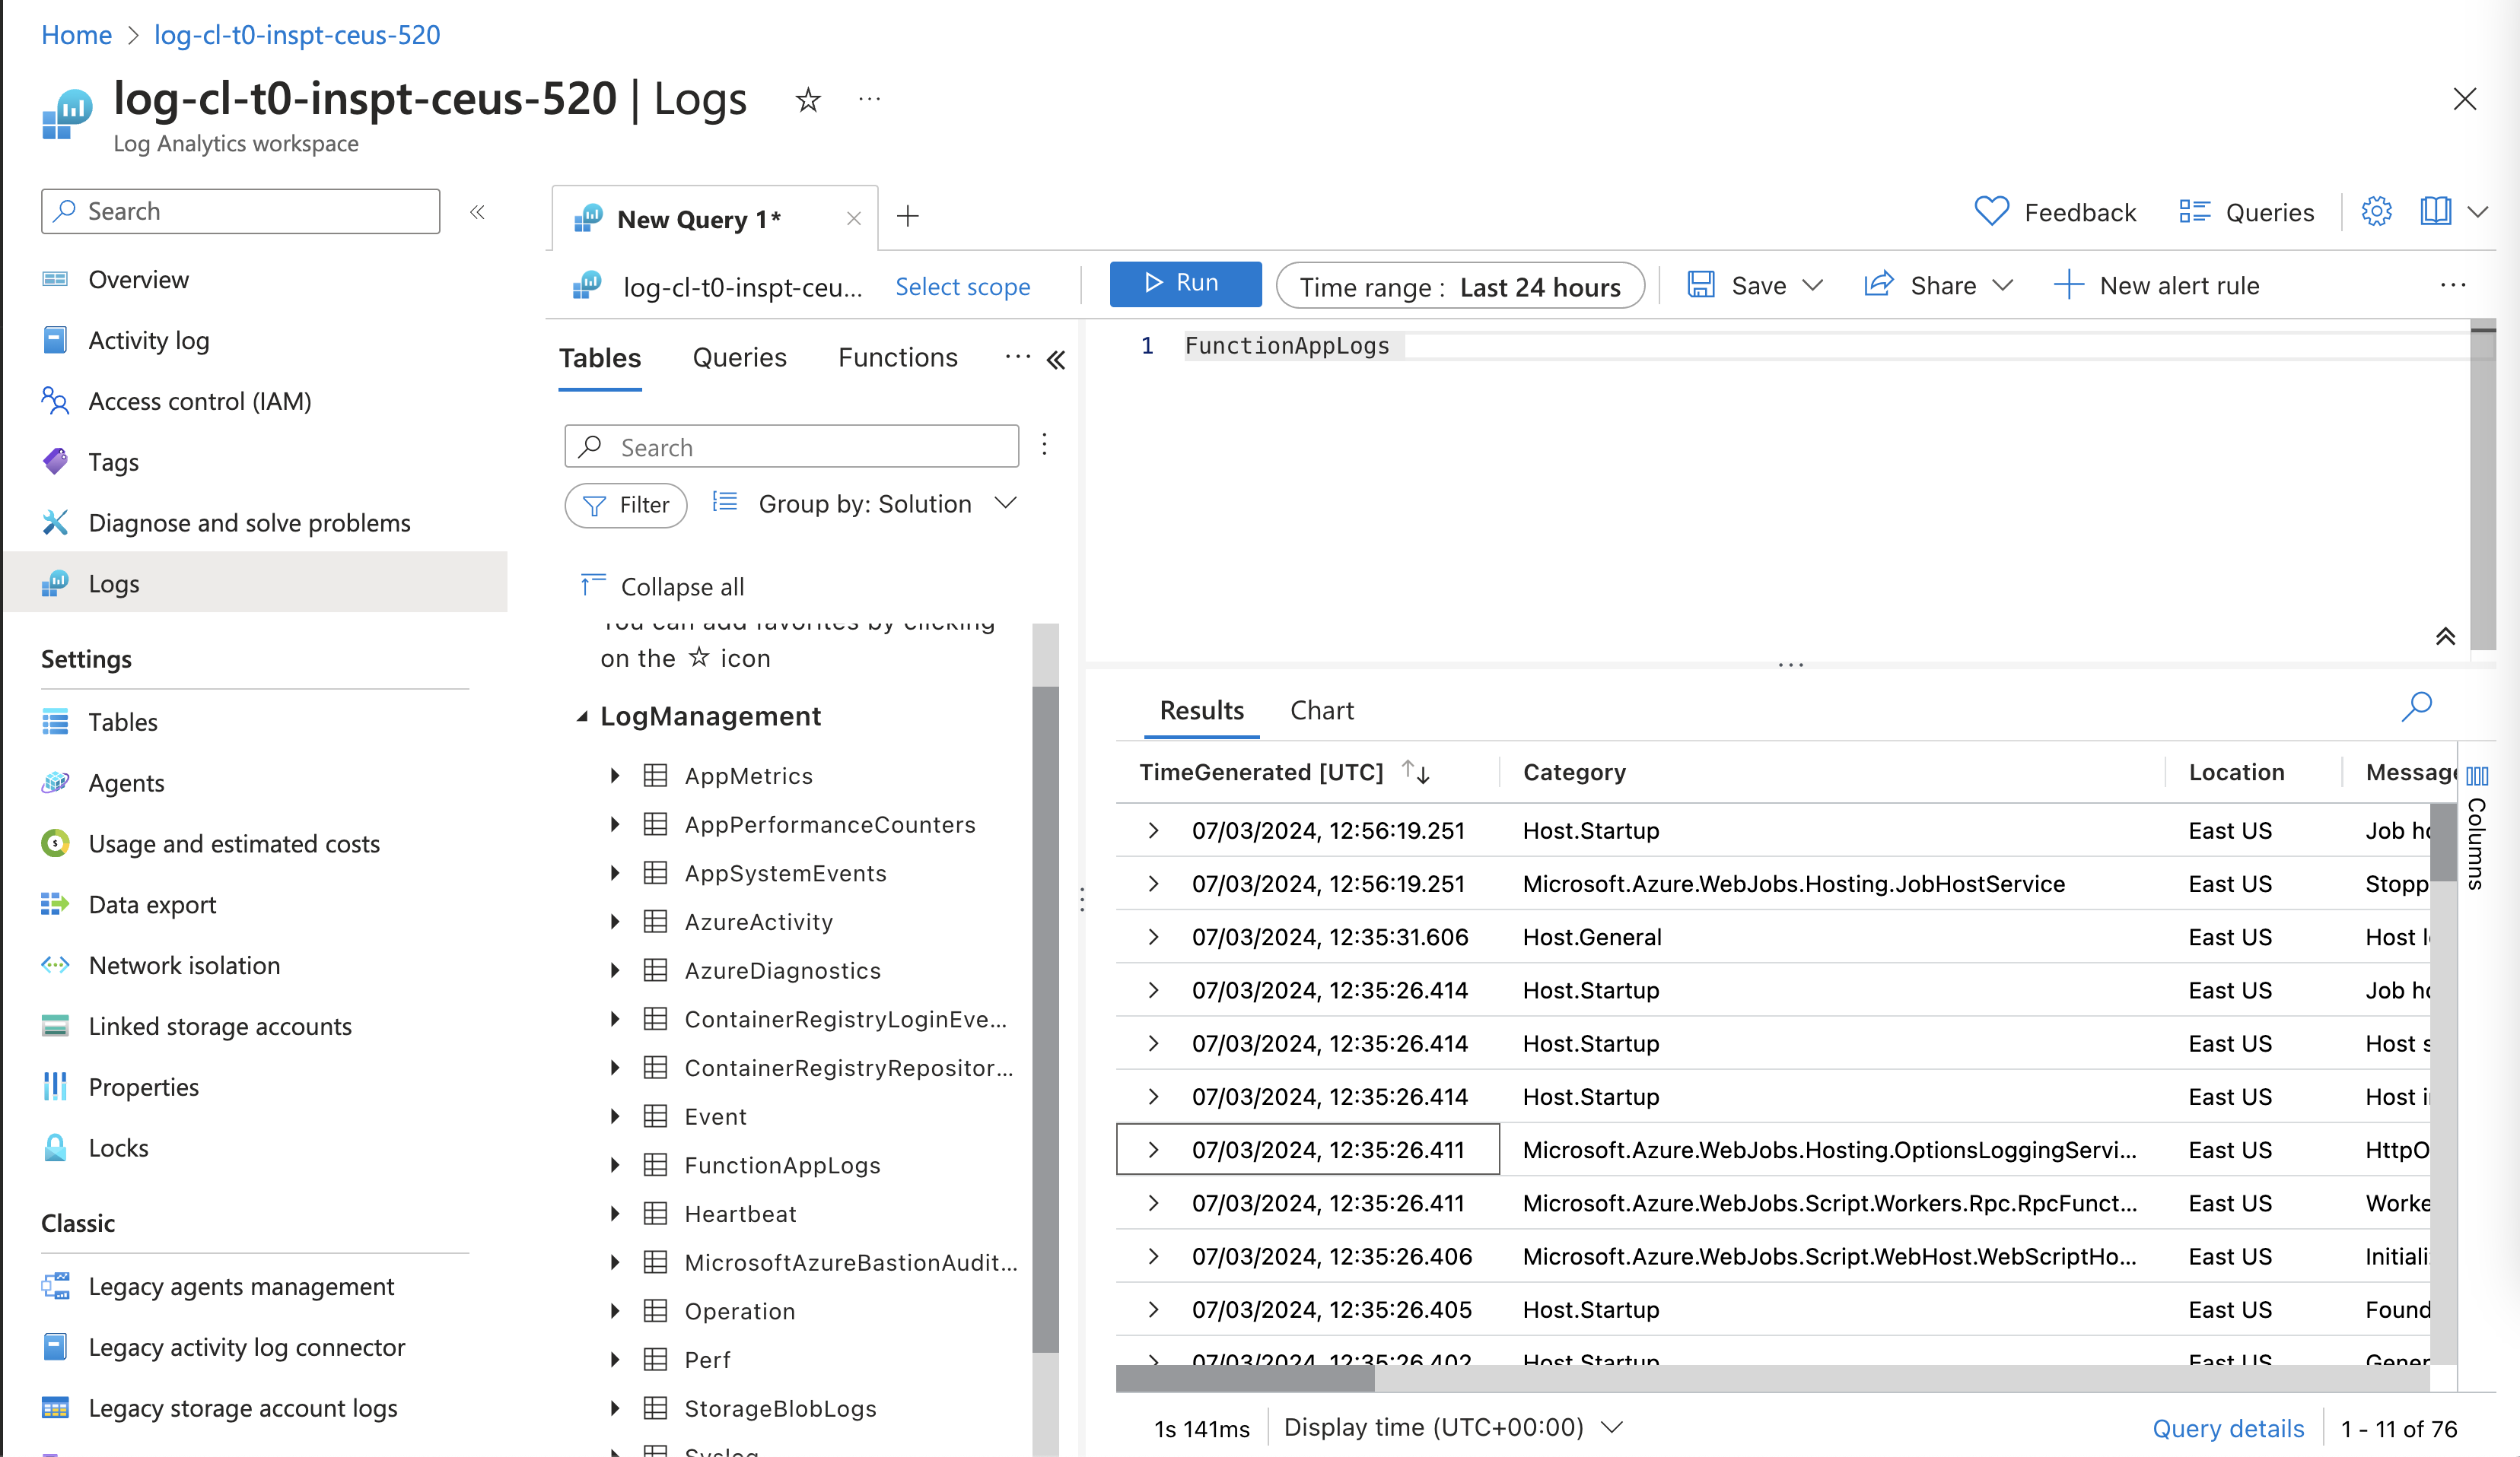Open Query details link
Viewport: 2520px width, 1457px height.
[2227, 1428]
